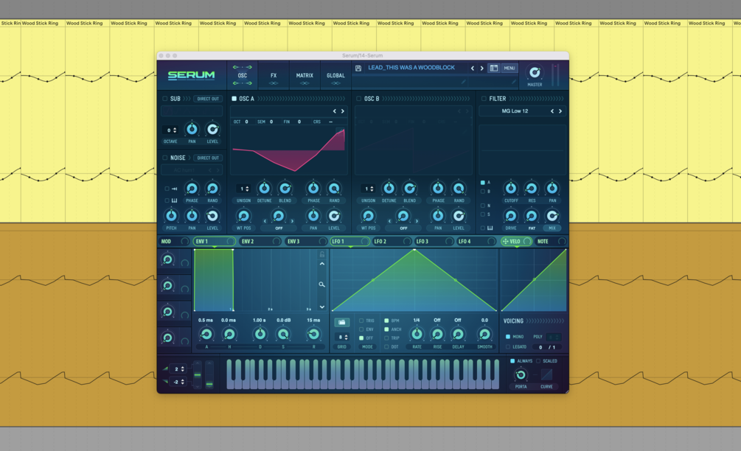This screenshot has width=741, height=451.
Task: Click the envelope lock icon
Action: (321, 254)
